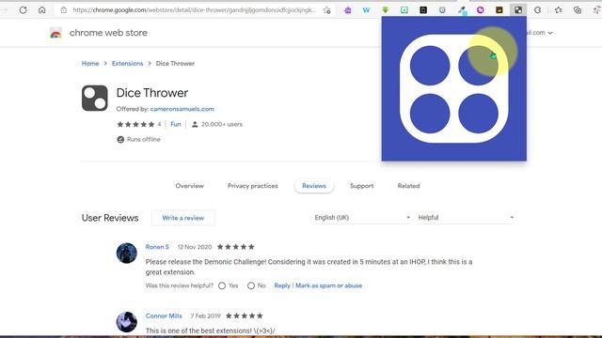
Task: Open the English (UK) language dropdown
Action: coord(362,218)
